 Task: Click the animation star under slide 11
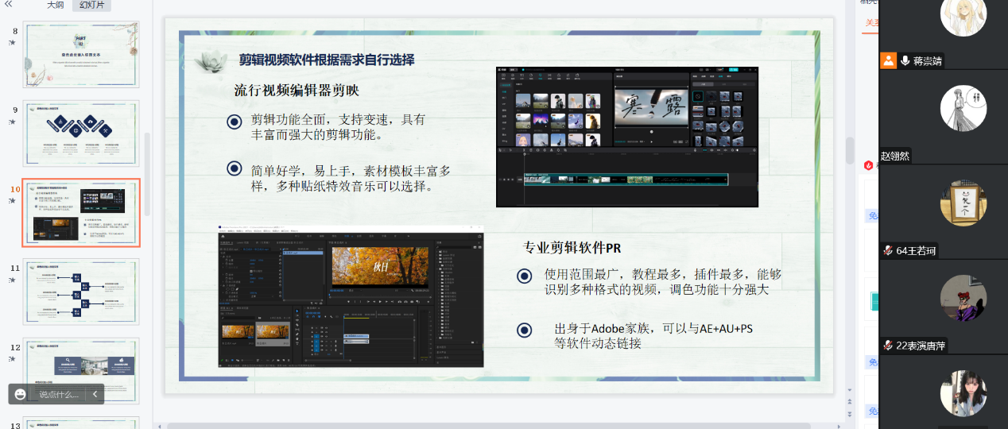pyautogui.click(x=12, y=280)
